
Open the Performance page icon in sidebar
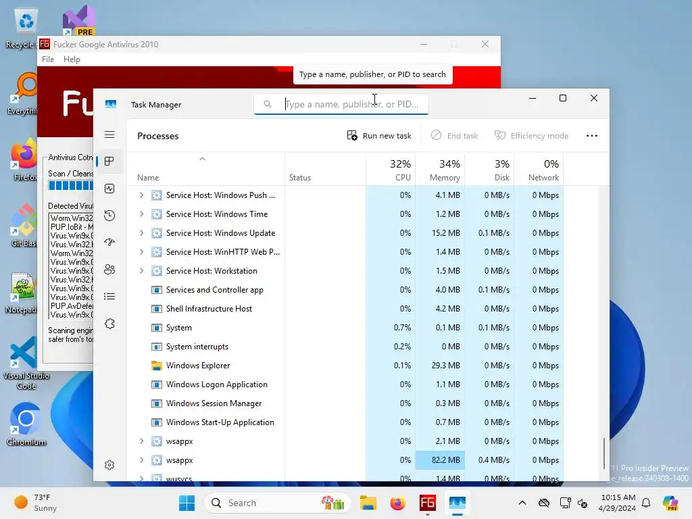[x=109, y=189]
